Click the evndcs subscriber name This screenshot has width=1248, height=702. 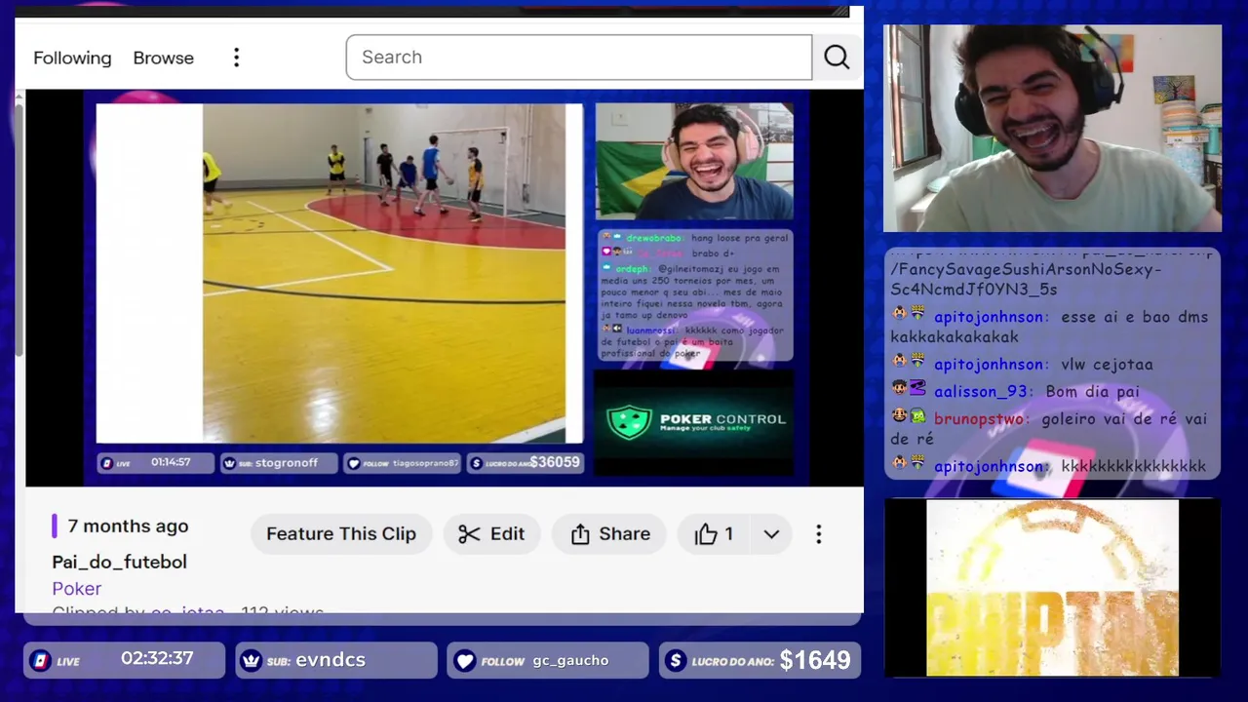[331, 660]
